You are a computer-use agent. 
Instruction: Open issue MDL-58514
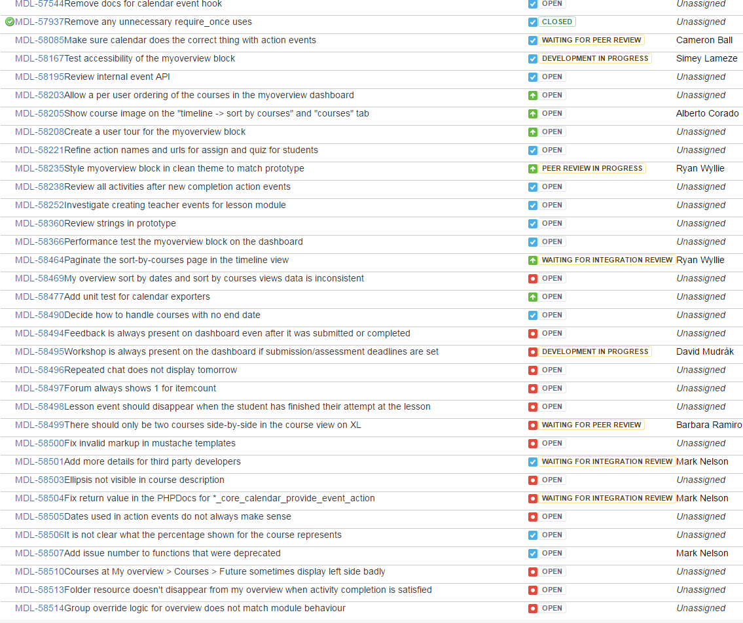[39, 609]
